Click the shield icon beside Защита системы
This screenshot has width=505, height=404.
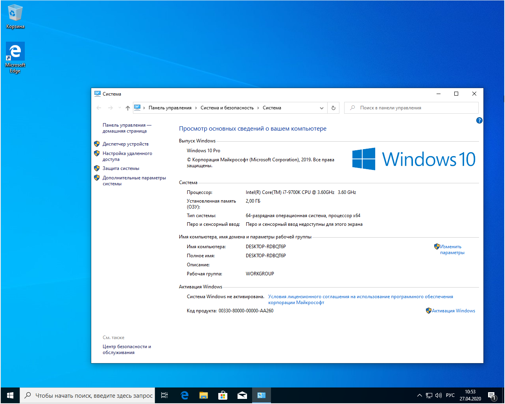(x=97, y=168)
